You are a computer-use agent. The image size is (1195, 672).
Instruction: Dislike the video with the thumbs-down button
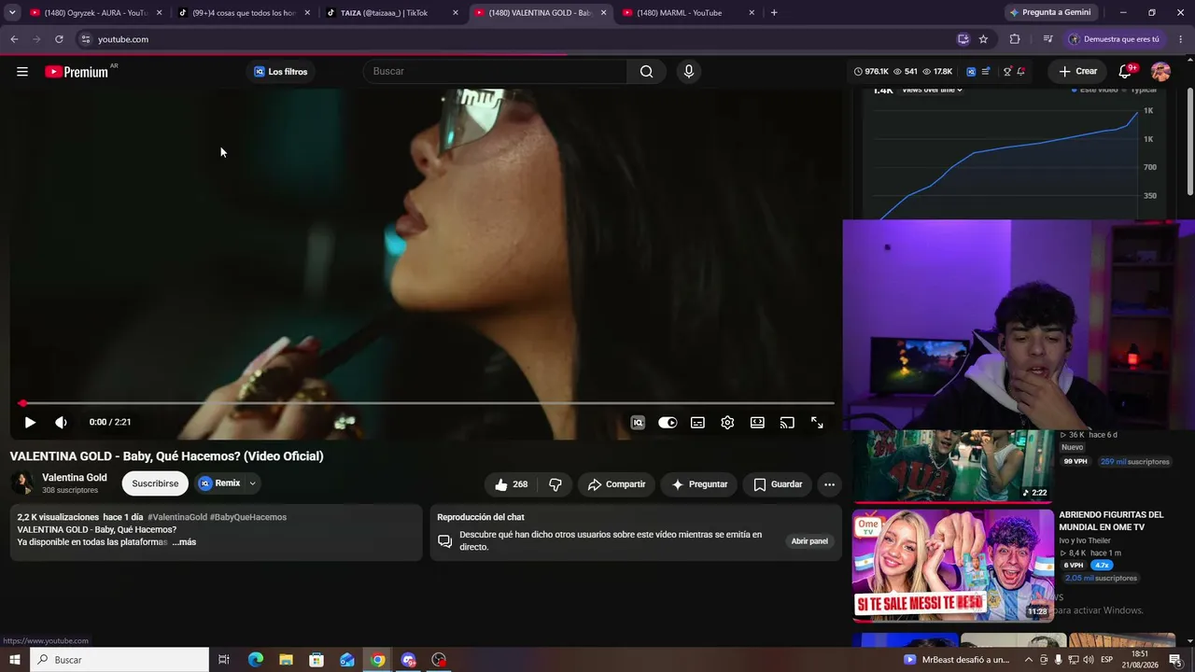click(x=555, y=484)
